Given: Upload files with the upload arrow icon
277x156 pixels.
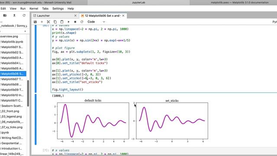Looking at the screenshot, I should pos(14,16).
